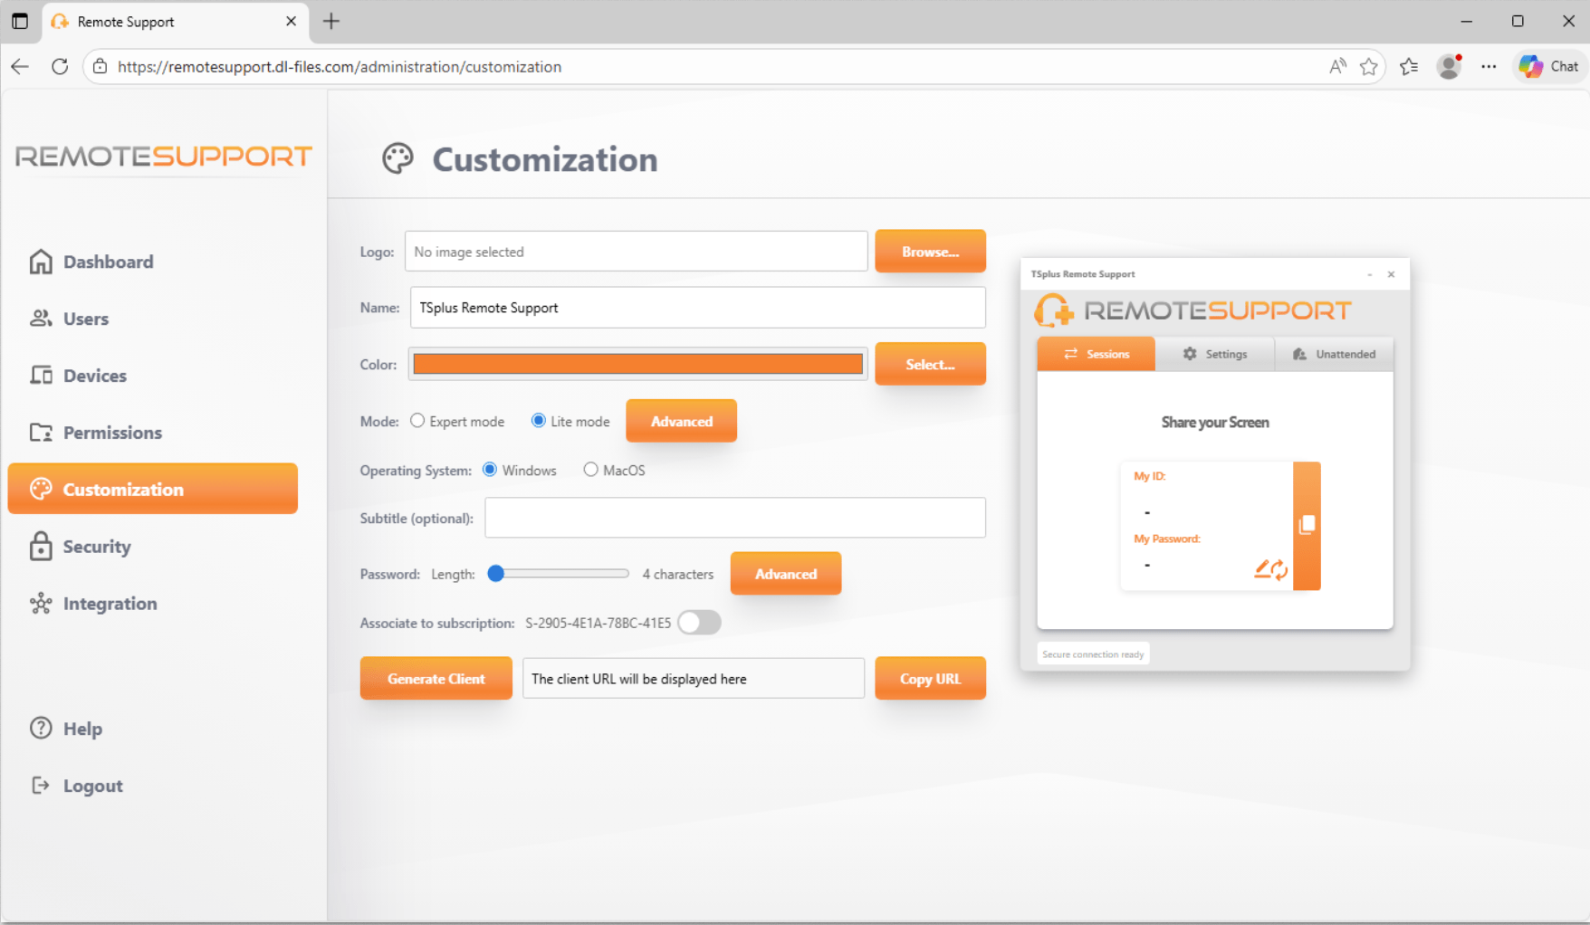
Task: Click the preview window close icon
Action: pos(1392,274)
